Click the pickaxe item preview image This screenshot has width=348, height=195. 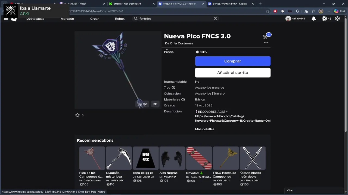coord(118,70)
